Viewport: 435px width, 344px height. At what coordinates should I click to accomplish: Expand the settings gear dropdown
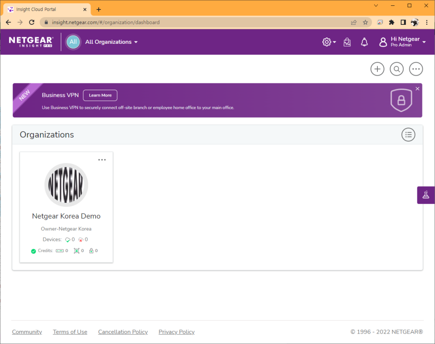pyautogui.click(x=329, y=42)
